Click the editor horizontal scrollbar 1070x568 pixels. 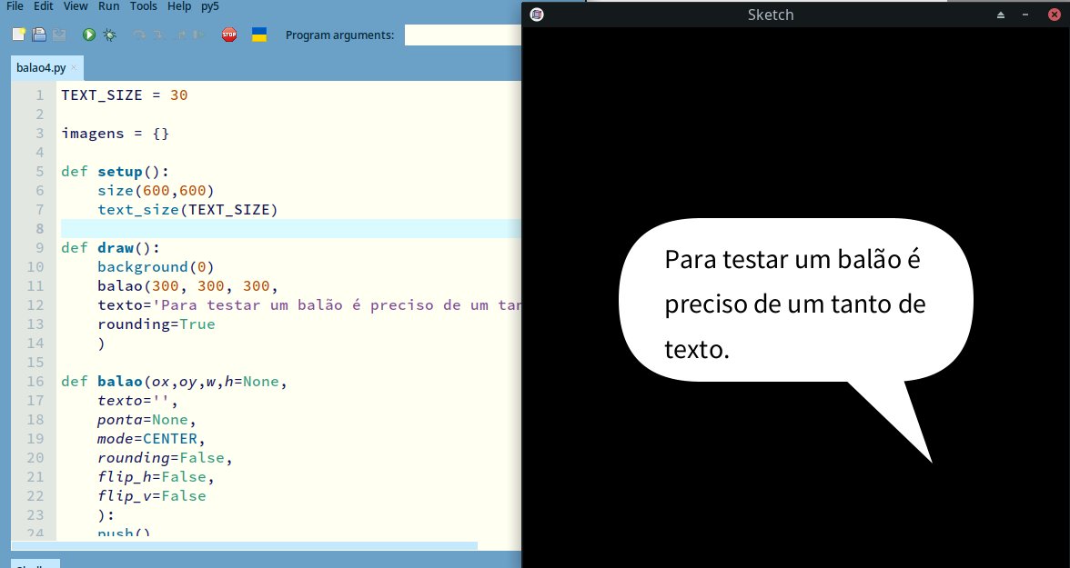pos(244,546)
